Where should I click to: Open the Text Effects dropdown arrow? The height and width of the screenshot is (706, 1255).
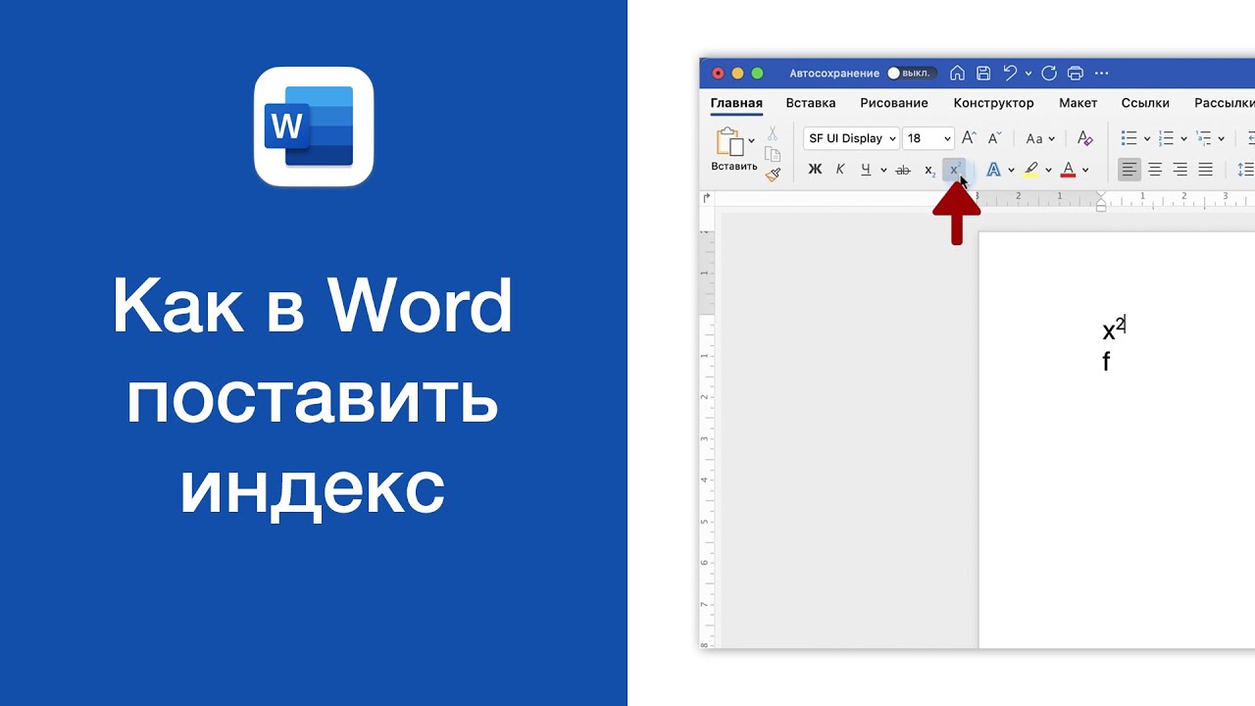pos(1011,170)
